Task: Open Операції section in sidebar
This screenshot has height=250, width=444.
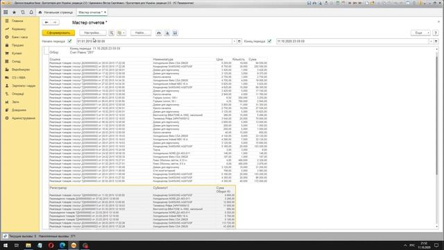Action: (x=18, y=94)
